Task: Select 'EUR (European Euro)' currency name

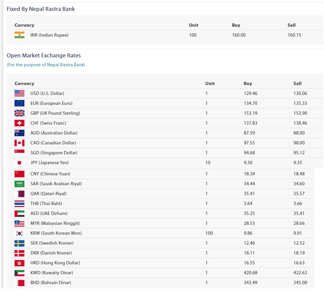Action: point(51,104)
